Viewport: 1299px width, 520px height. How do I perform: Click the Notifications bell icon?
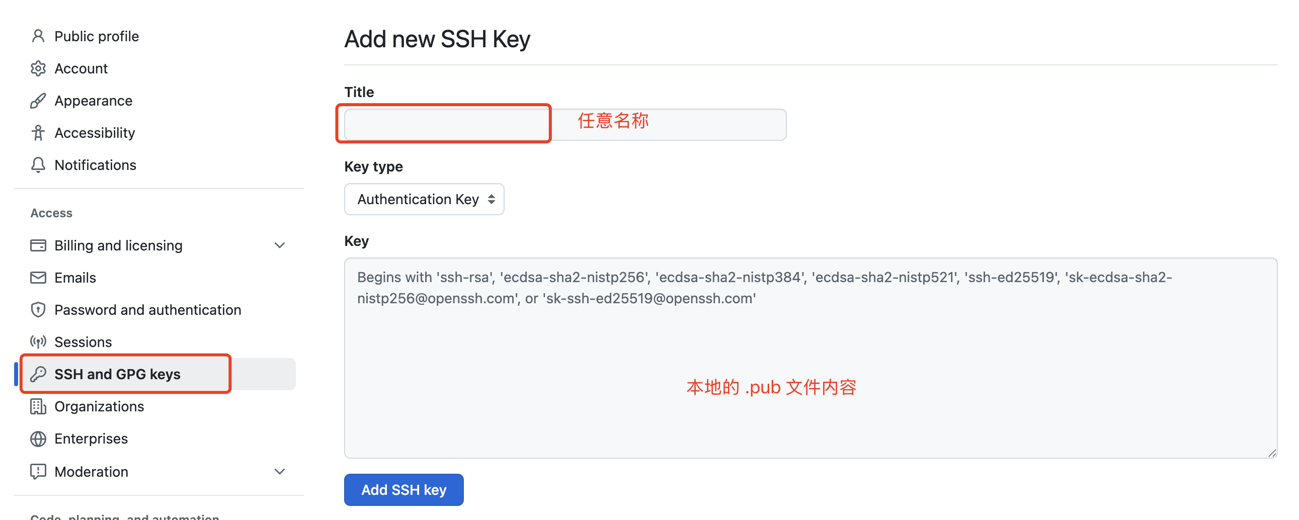pyautogui.click(x=38, y=165)
